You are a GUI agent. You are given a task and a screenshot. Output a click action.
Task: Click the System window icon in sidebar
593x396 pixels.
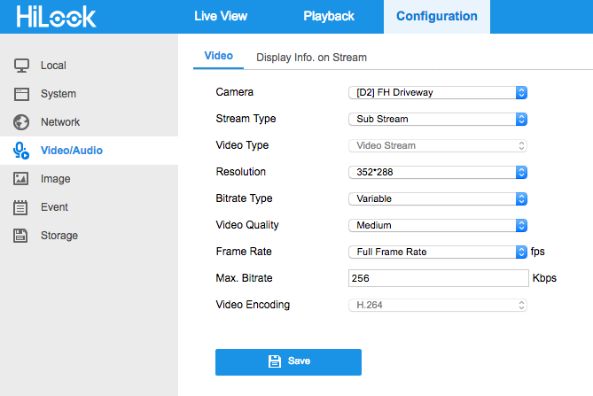pos(22,94)
